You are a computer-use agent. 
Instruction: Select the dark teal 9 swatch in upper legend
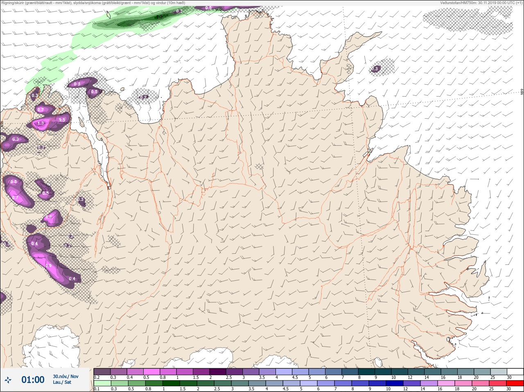(x=383, y=372)
